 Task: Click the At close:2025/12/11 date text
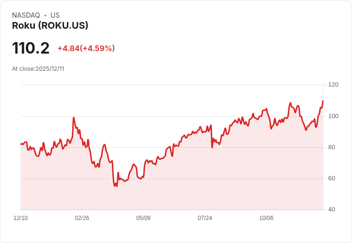(x=38, y=69)
